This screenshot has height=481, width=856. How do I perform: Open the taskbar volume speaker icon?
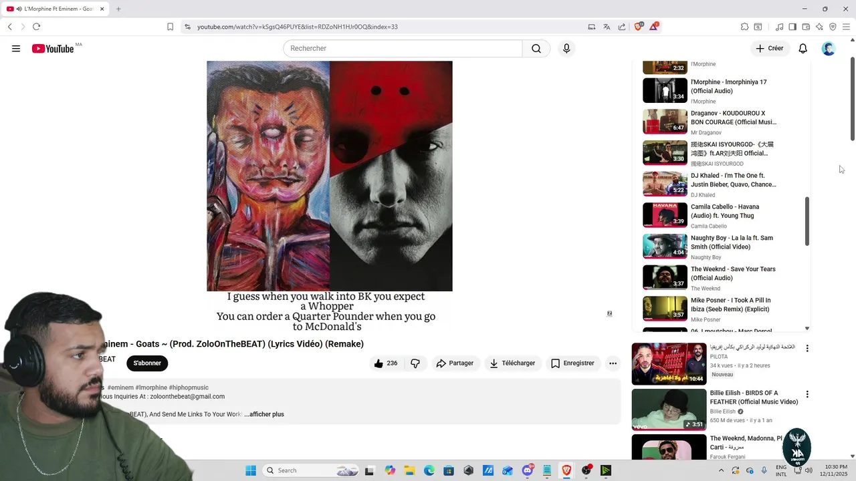pos(809,470)
